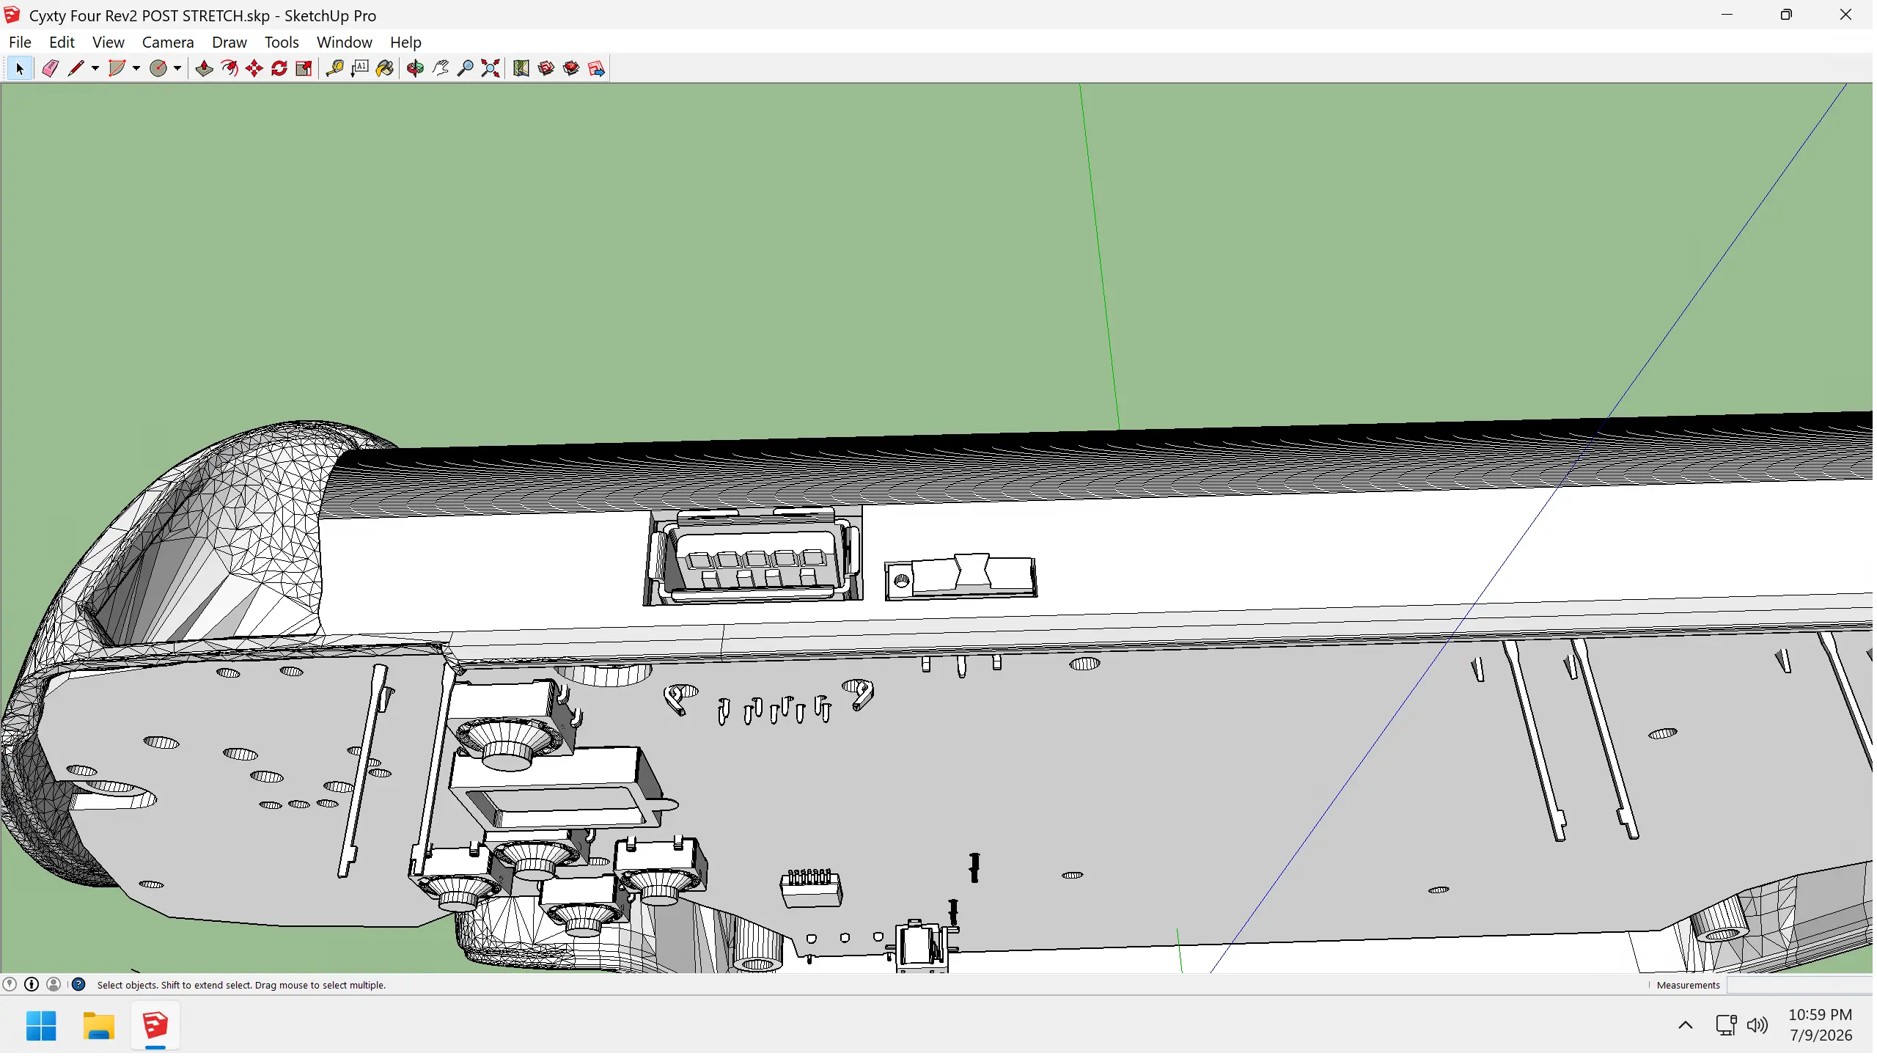Screen dimensions: 1877x1056
Task: Open the Rectangle shape tool dropdown arrow
Action: click(x=136, y=69)
